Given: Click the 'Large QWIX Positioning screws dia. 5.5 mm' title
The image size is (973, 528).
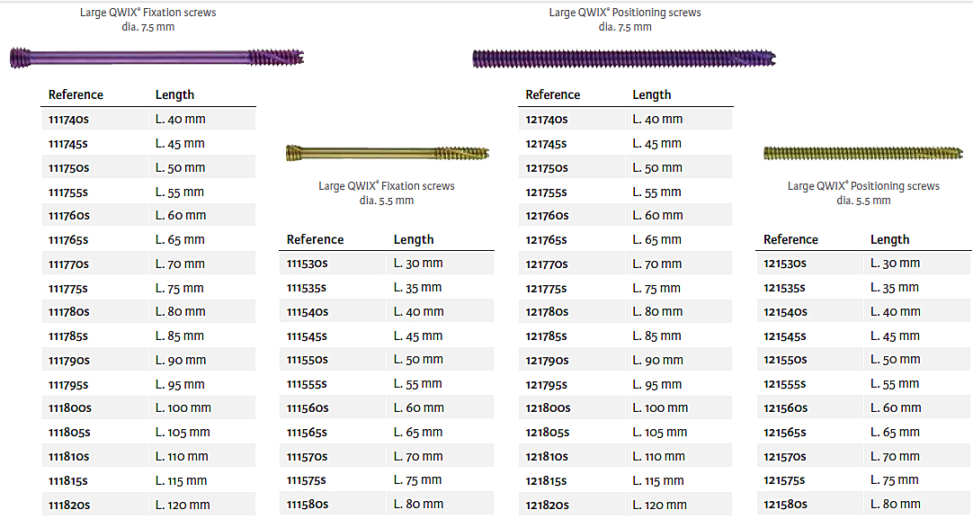Looking at the screenshot, I should tap(863, 193).
